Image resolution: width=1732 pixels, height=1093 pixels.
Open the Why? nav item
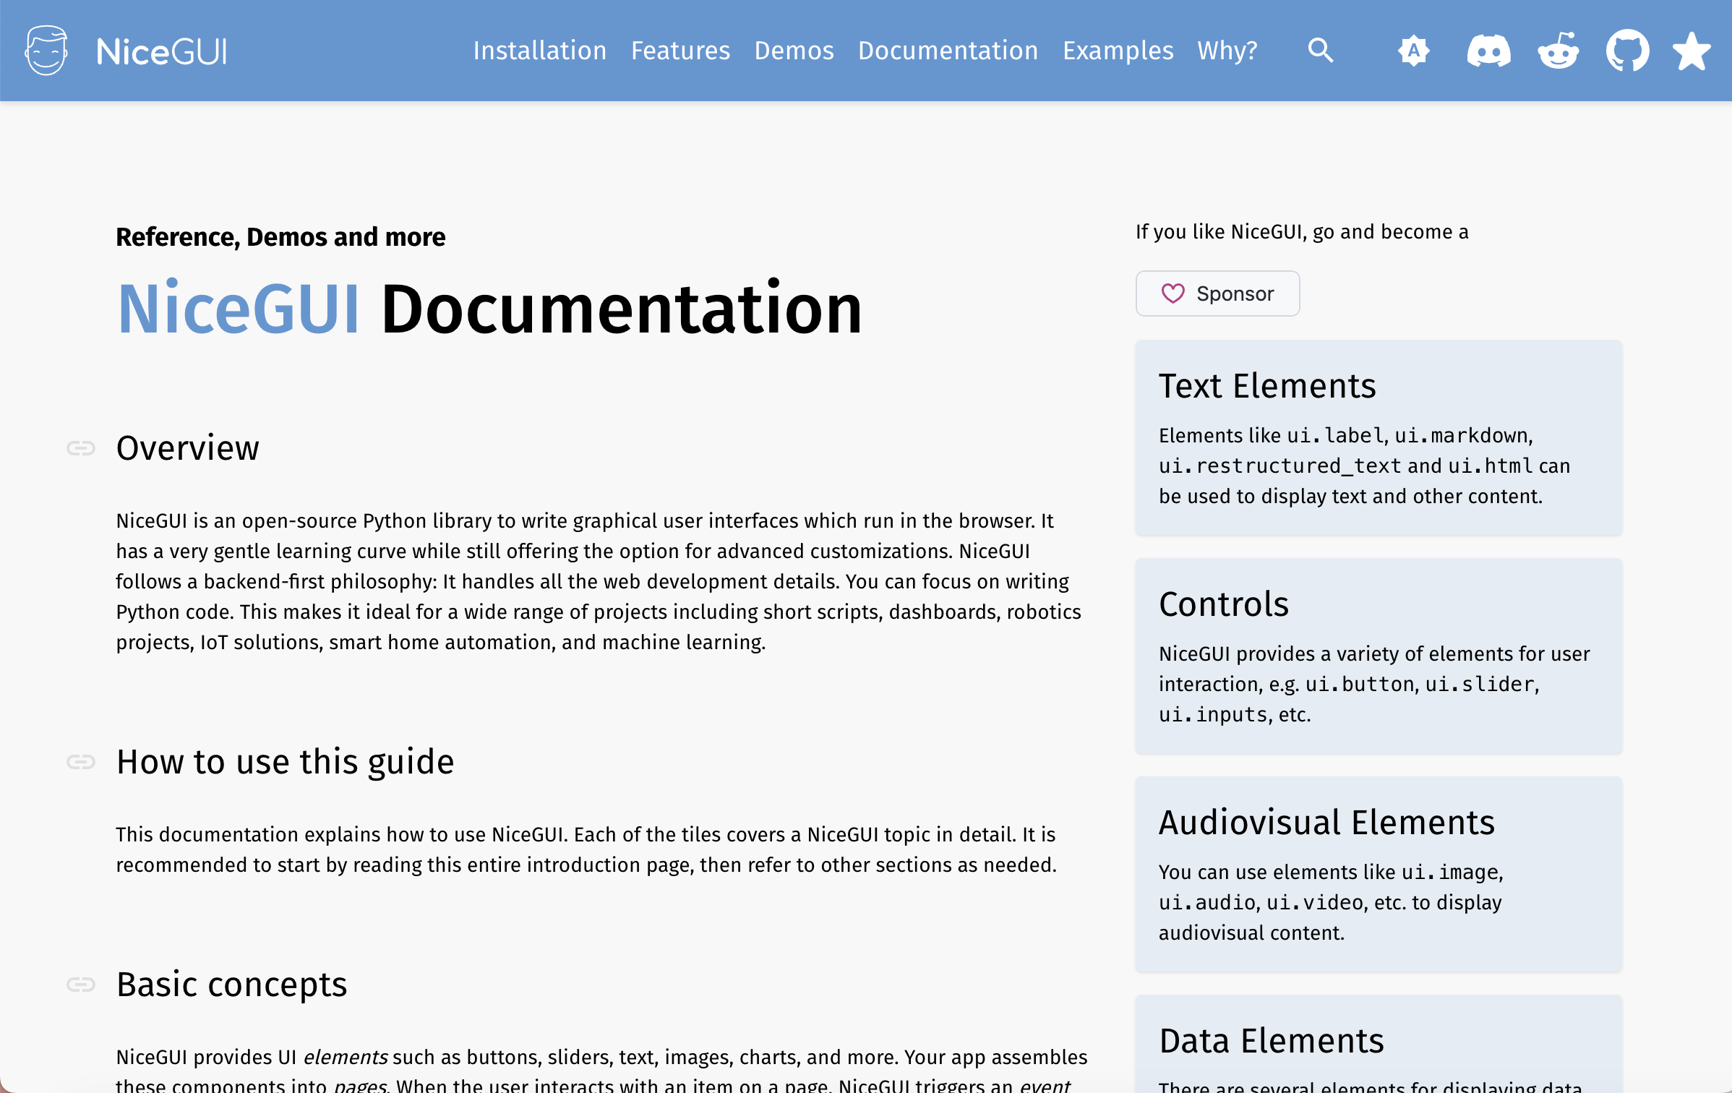pyautogui.click(x=1227, y=51)
